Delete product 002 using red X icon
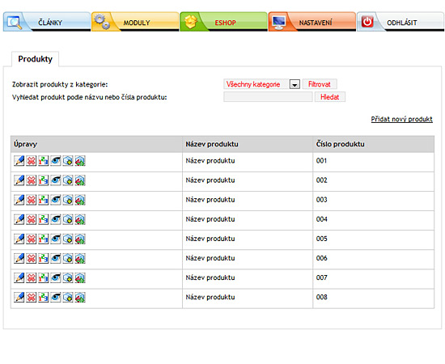 (32, 180)
